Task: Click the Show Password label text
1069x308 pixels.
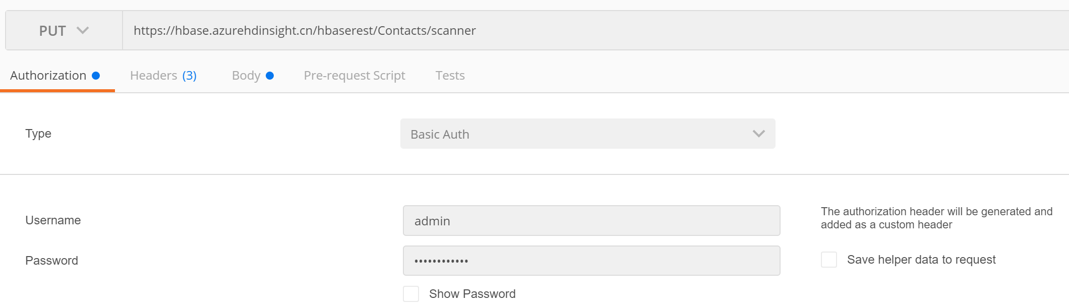Action: (472, 294)
